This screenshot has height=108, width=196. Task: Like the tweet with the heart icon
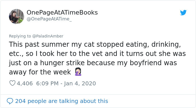click(x=12, y=83)
